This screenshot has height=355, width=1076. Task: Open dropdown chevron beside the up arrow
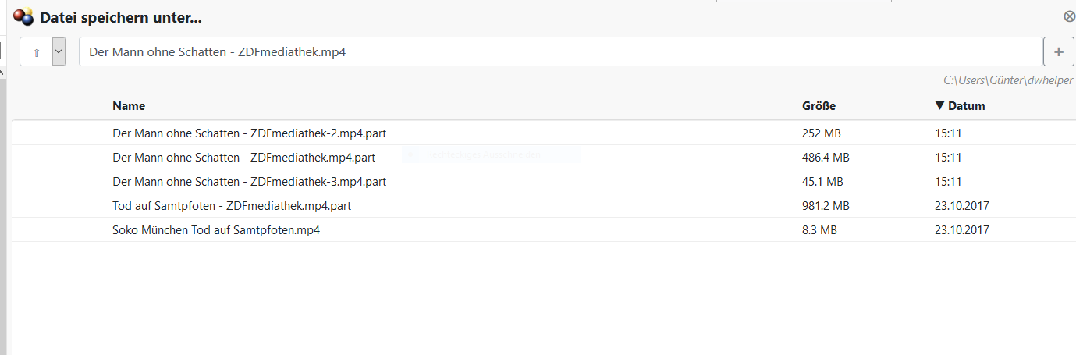coord(59,52)
